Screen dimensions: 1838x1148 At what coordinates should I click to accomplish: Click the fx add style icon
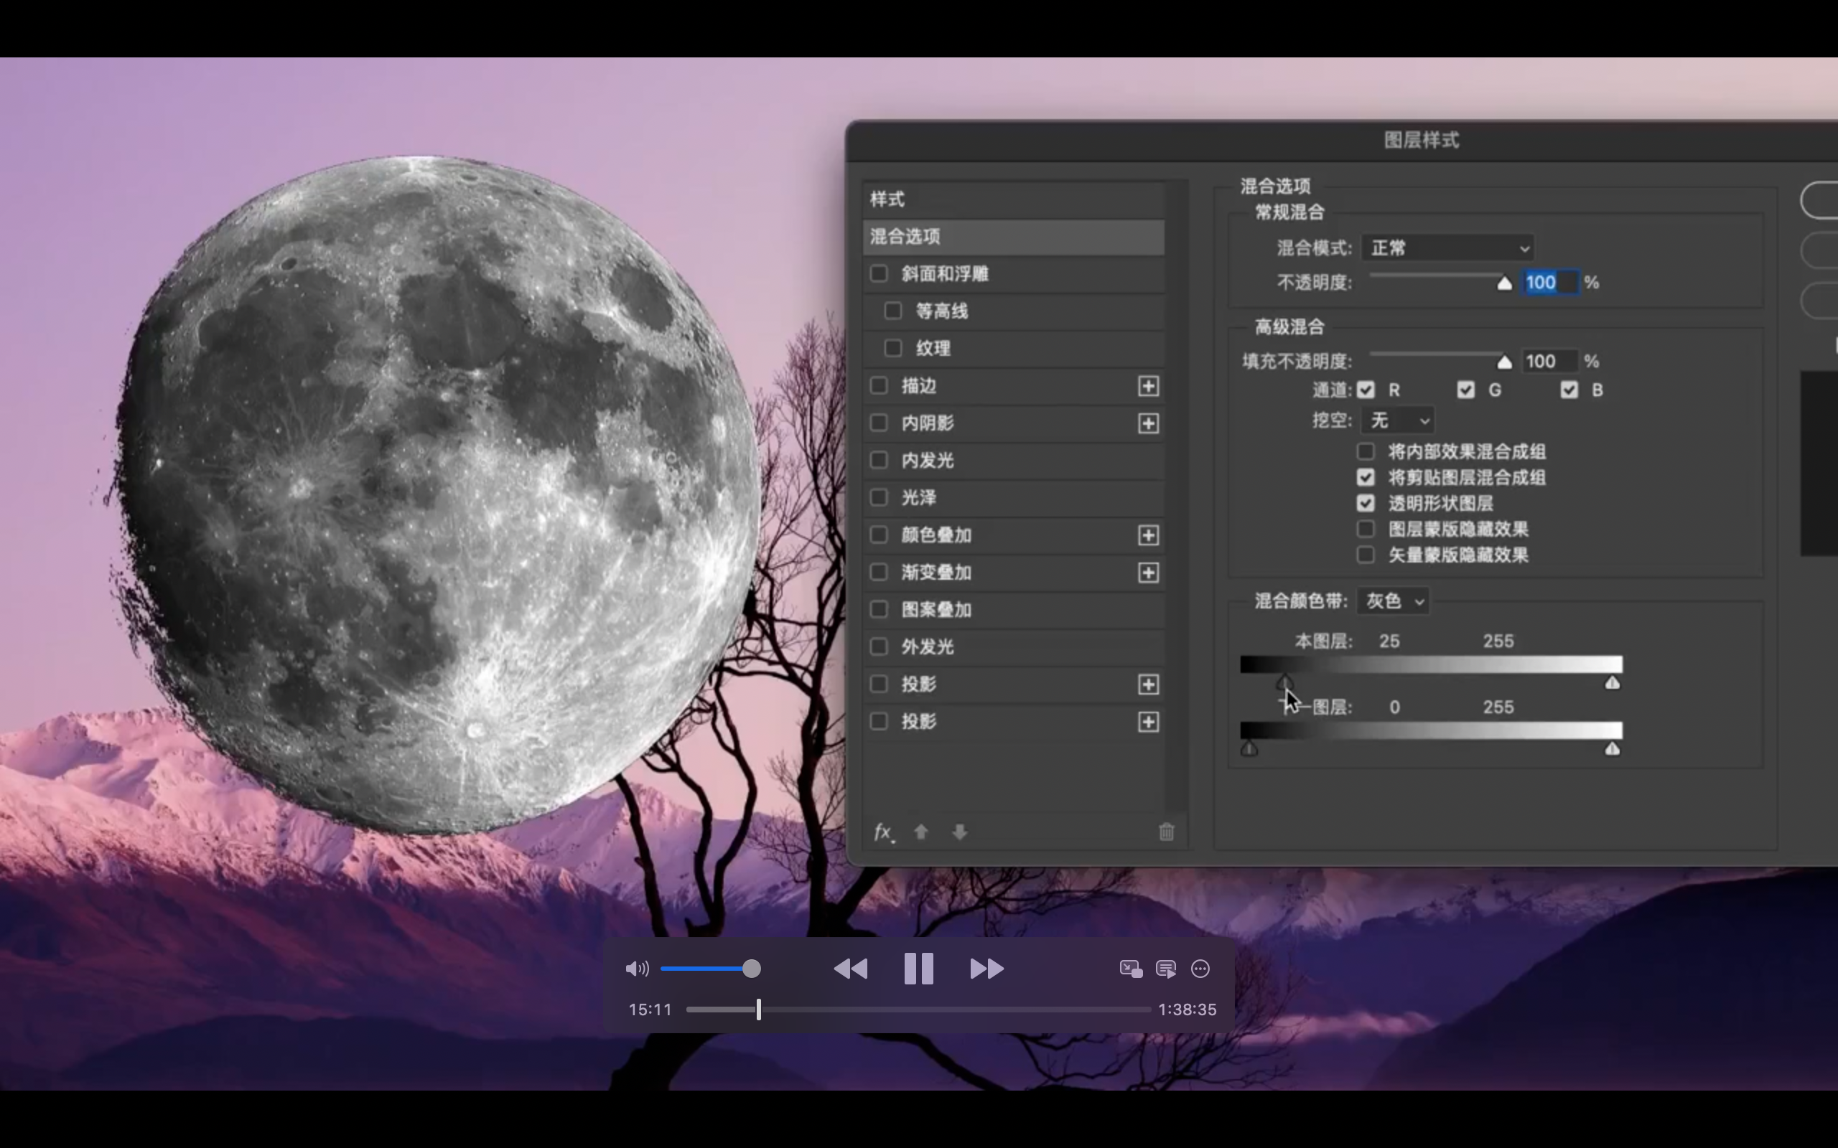point(882,832)
